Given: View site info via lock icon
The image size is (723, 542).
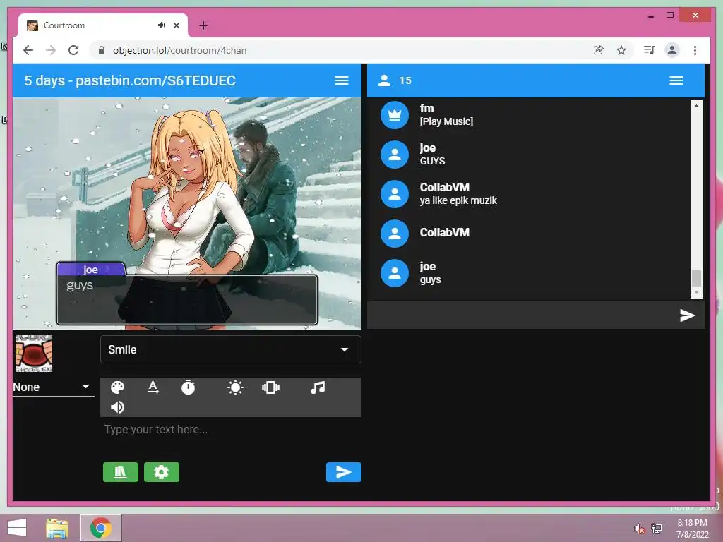Looking at the screenshot, I should click(x=102, y=50).
